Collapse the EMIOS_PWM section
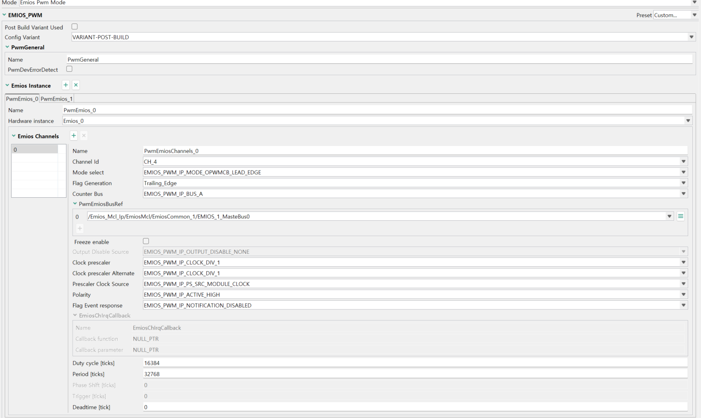 (4, 15)
